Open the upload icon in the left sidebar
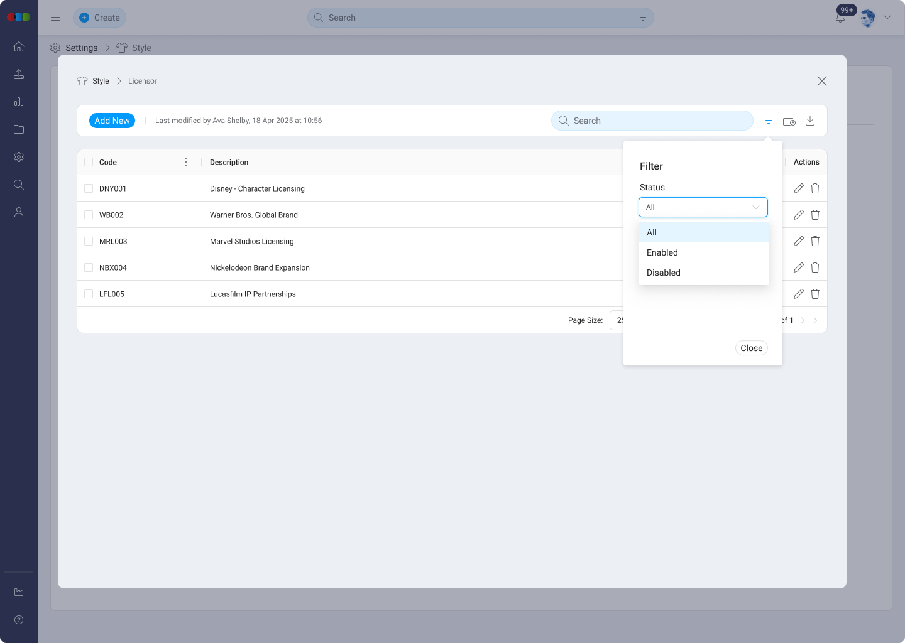The height and width of the screenshot is (643, 905). click(x=18, y=74)
